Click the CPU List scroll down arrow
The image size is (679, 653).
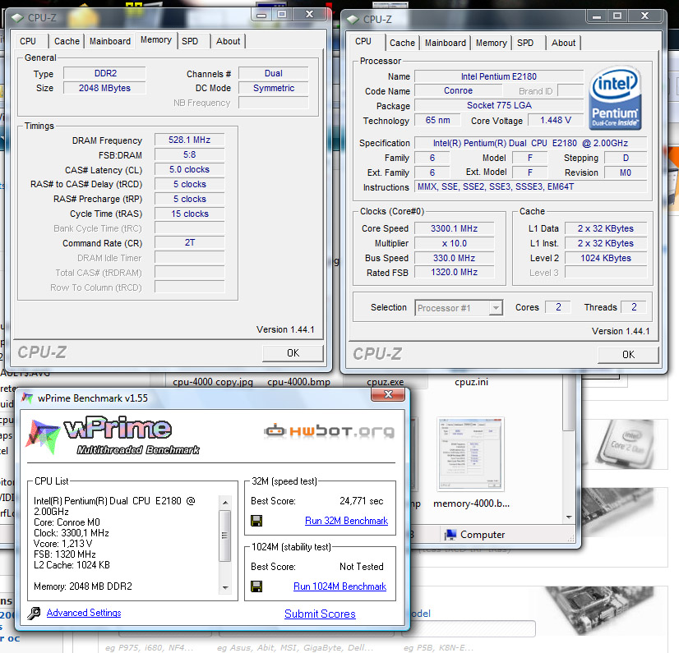click(225, 587)
